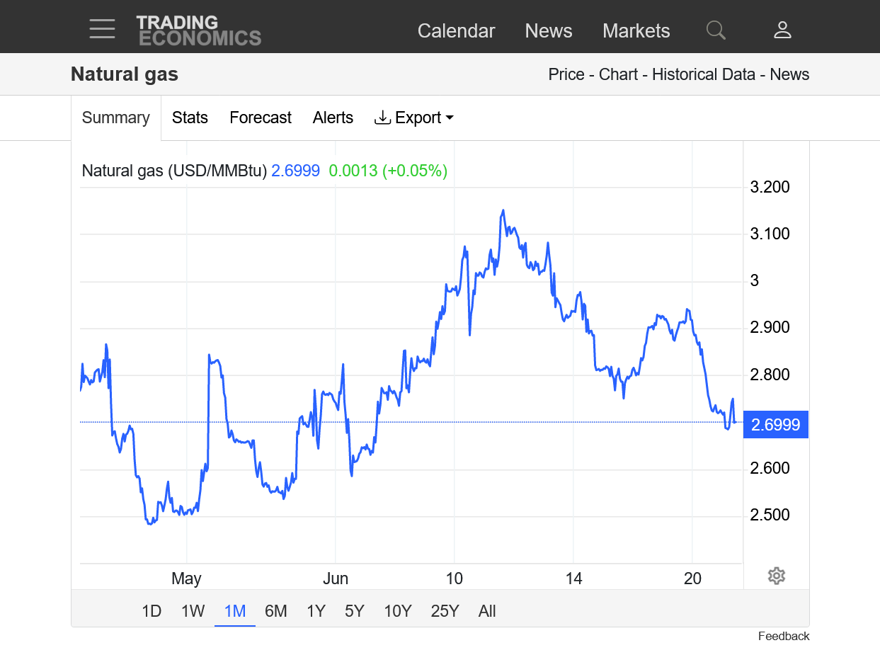Click the 2.900 price axis label
The image size is (880, 655).
coord(770,327)
